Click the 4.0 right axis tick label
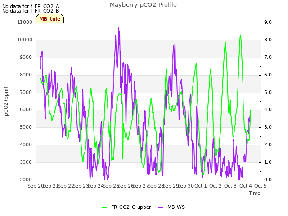This screenshot has height=216, width=288. coord(268,110)
